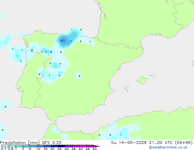Click the "2" precipitation value on the map
The height and width of the screenshot is (150, 194).
pos(51,52)
